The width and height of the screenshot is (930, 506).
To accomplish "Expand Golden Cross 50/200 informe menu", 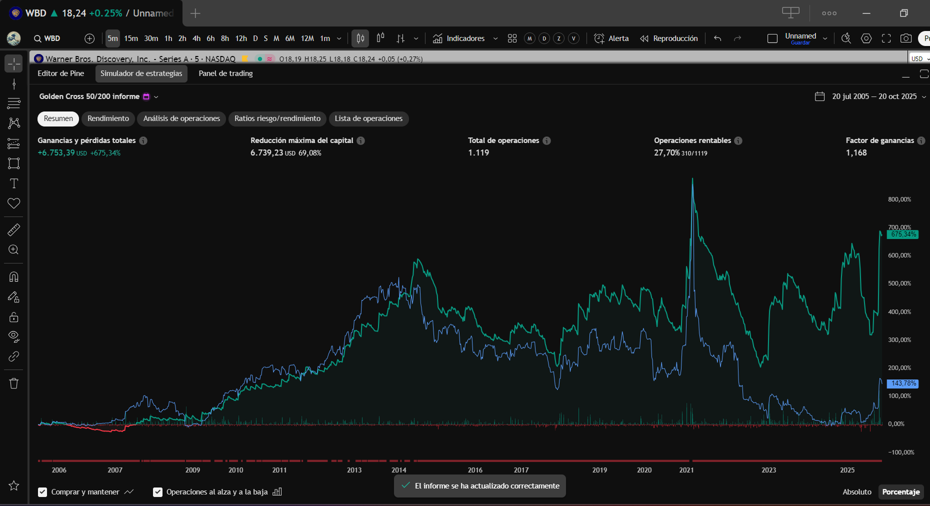I will (156, 97).
